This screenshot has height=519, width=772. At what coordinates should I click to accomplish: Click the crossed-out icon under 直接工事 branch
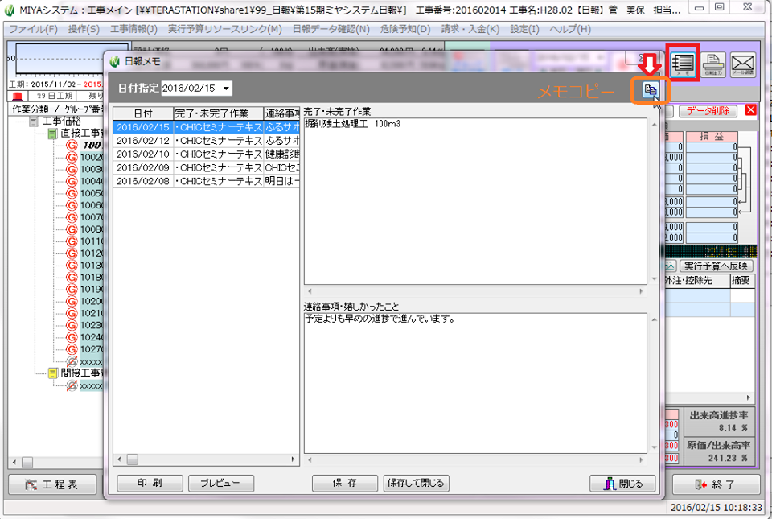tap(72, 361)
